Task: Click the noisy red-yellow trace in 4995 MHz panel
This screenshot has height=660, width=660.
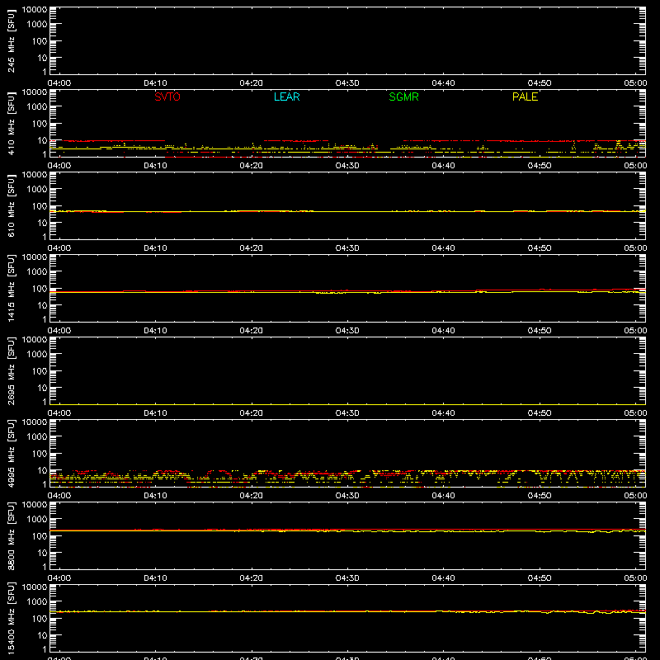Action: coord(347,478)
